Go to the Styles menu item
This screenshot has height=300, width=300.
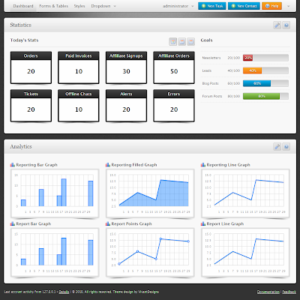(79, 6)
